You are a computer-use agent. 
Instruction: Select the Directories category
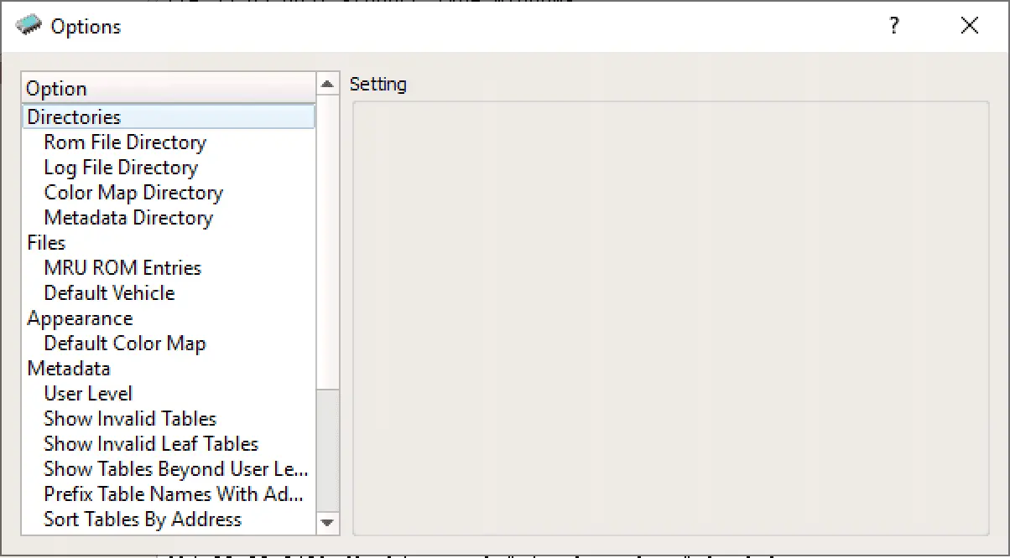[x=169, y=117]
